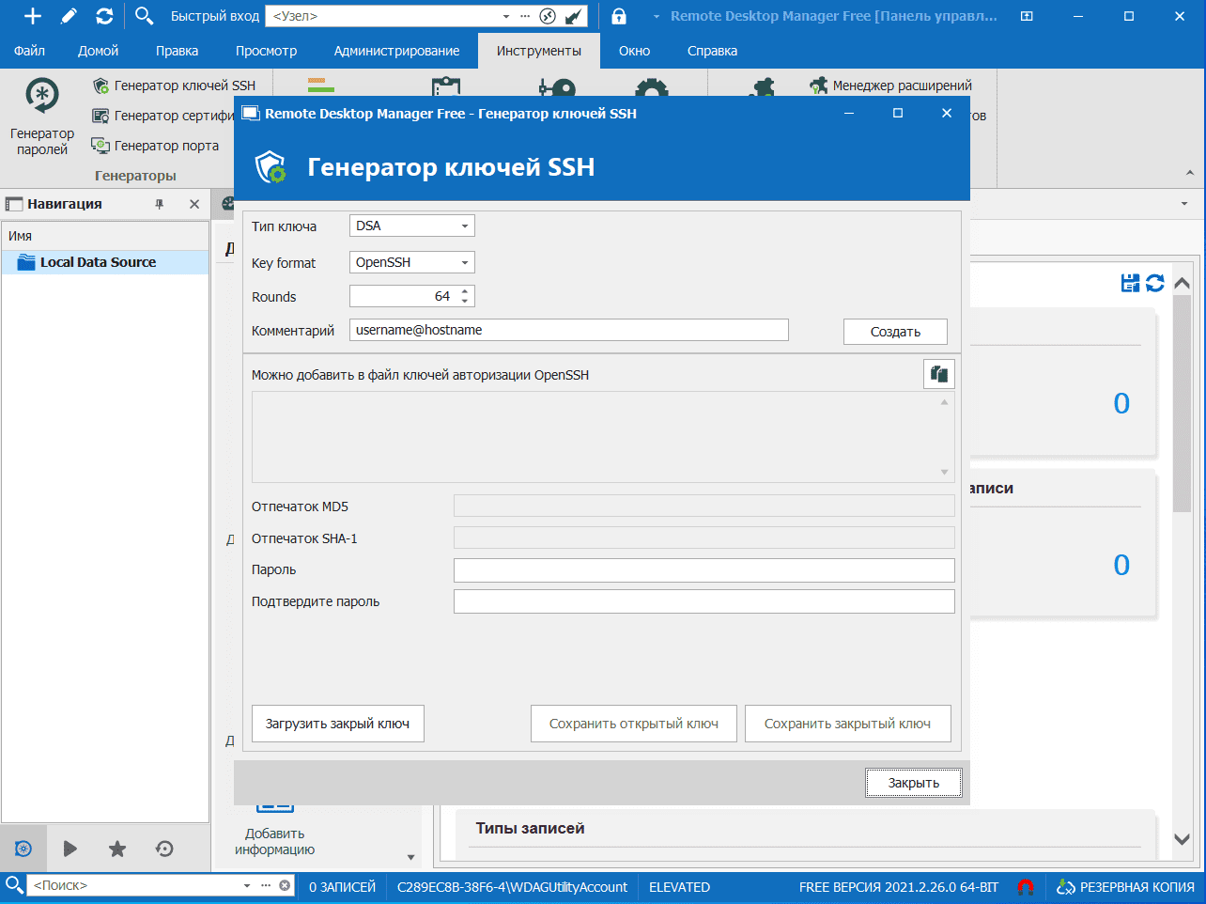Click the Комментарий field with username@hostname
The image size is (1206, 904).
(569, 330)
